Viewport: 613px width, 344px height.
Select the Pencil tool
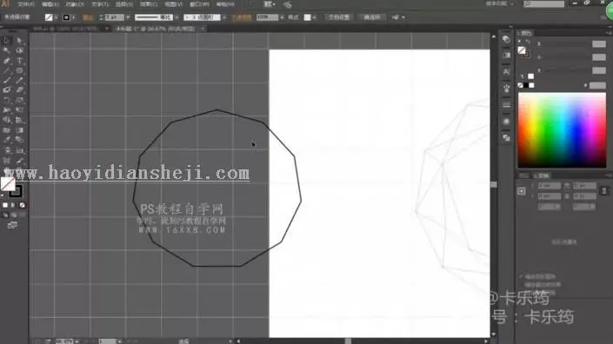coord(19,81)
